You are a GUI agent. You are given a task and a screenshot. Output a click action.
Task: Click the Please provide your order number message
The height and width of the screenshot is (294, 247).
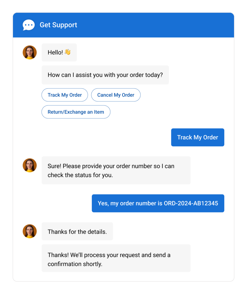click(x=116, y=170)
